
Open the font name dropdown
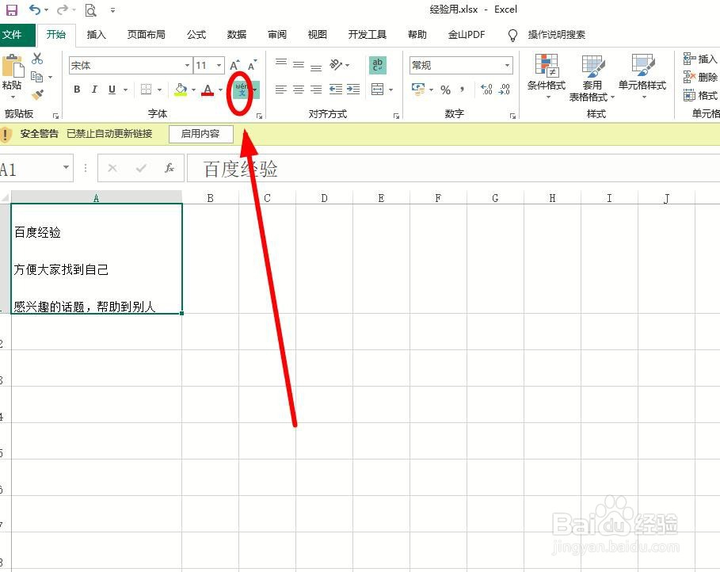tap(186, 65)
